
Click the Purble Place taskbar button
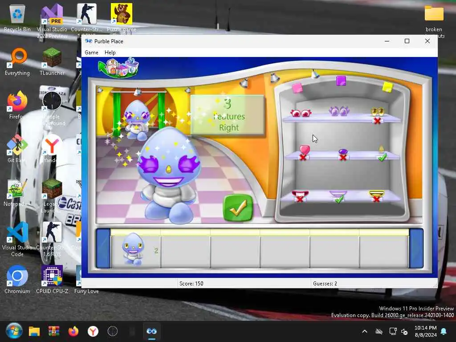(x=152, y=331)
